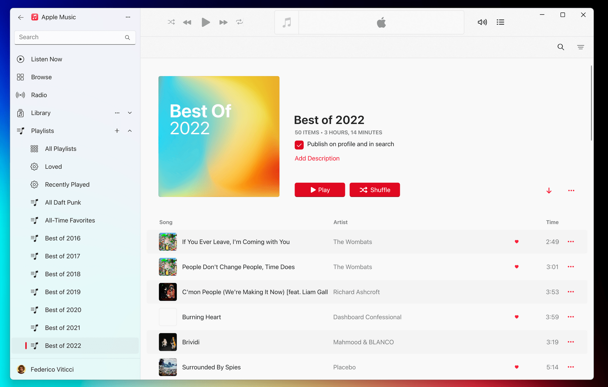Click the shuffle playback icon
The image size is (608, 387).
click(x=171, y=22)
